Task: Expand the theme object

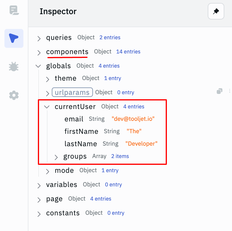Action: (x=47, y=79)
